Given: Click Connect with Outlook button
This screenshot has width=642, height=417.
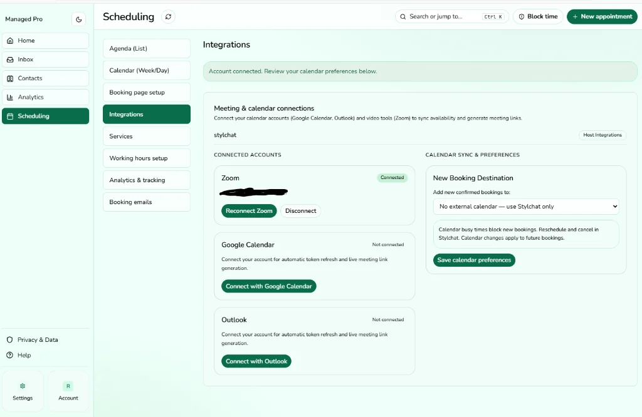Looking at the screenshot, I should click(256, 361).
